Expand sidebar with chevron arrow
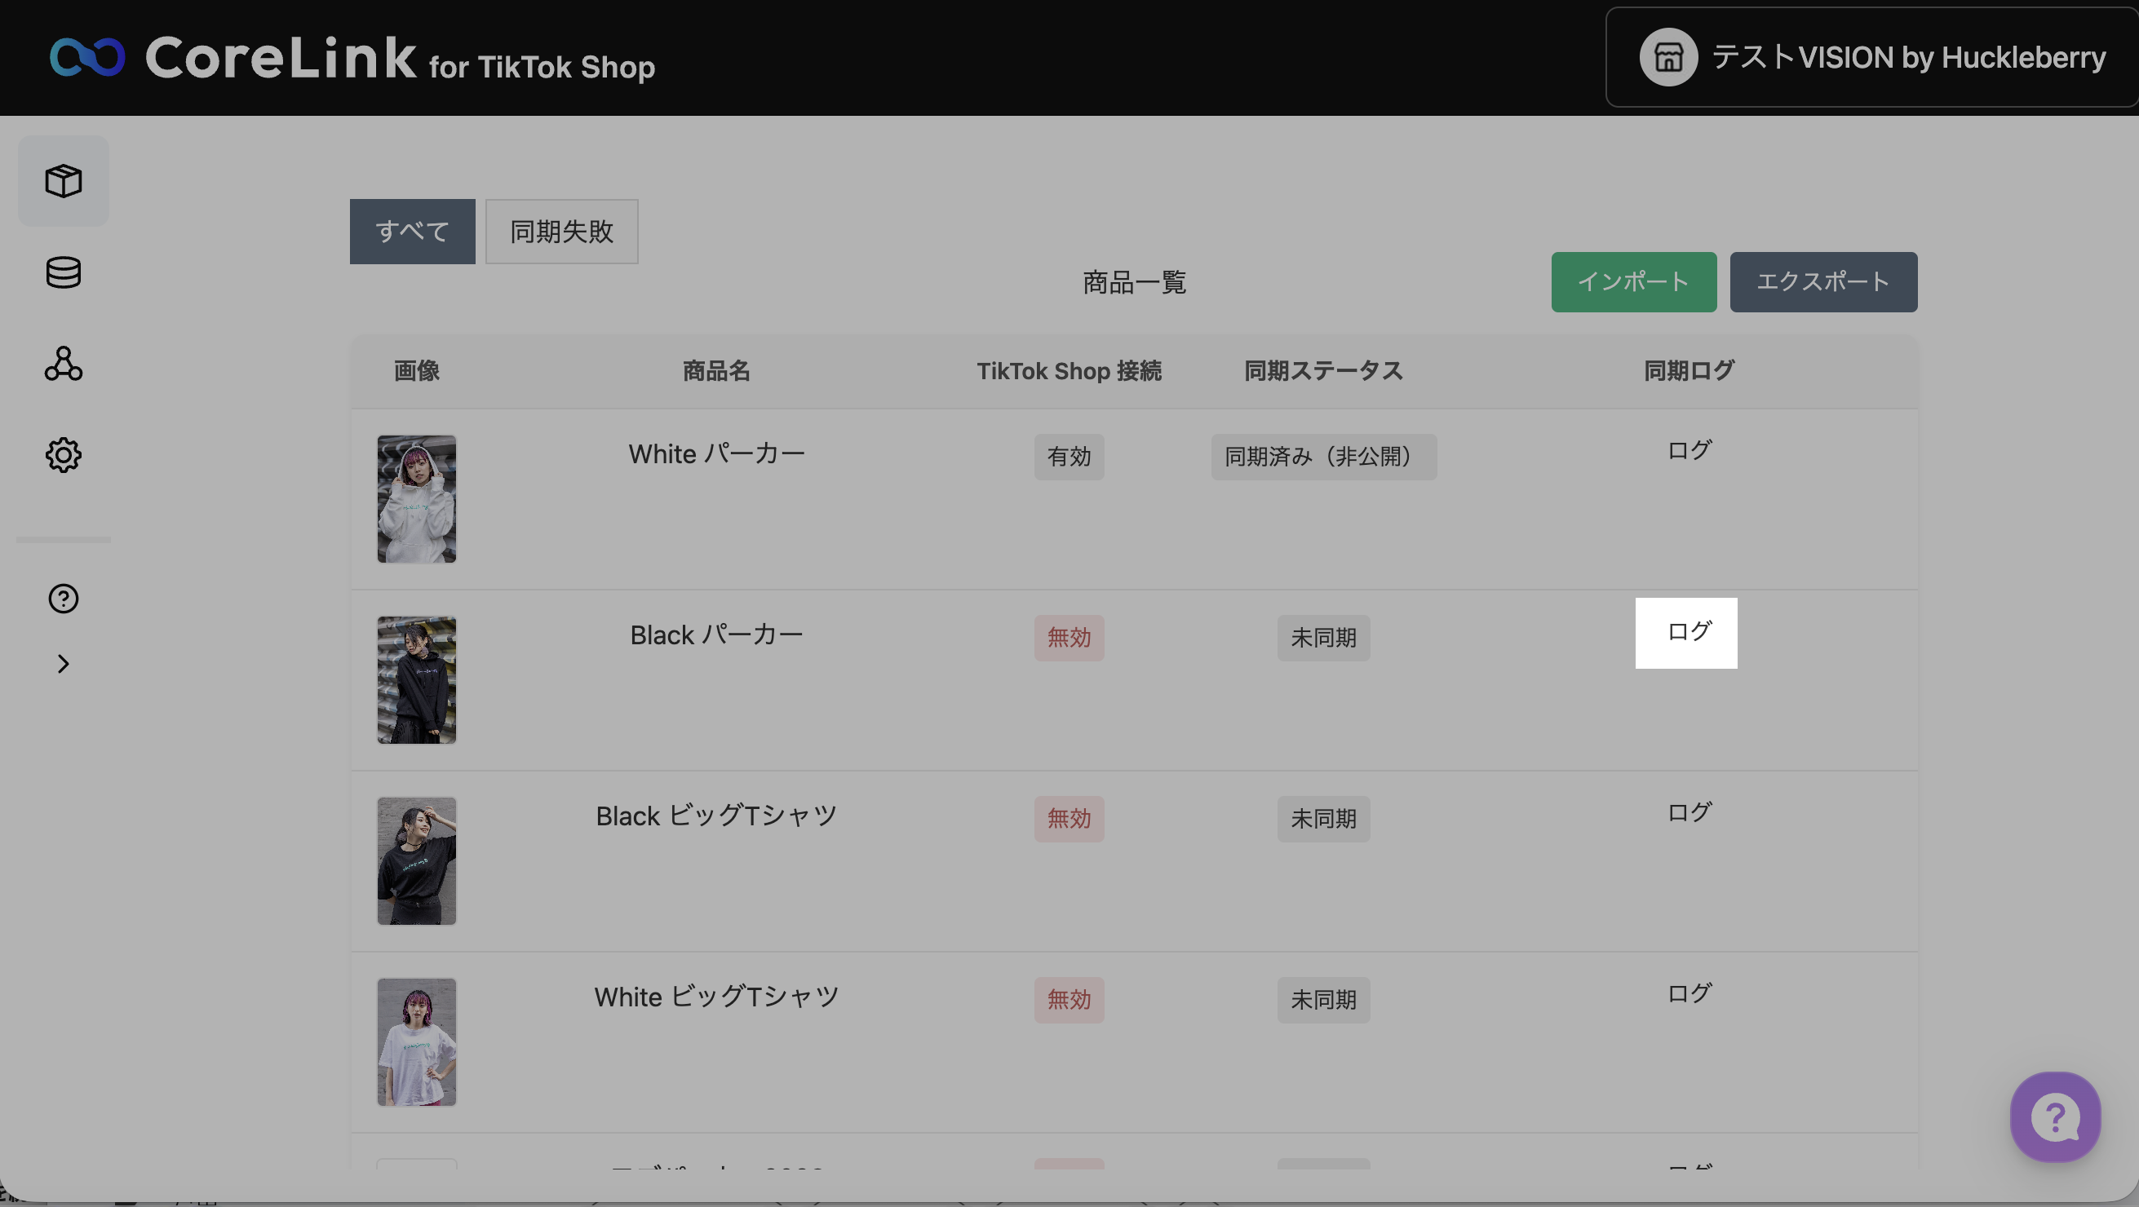The width and height of the screenshot is (2139, 1207). [63, 663]
